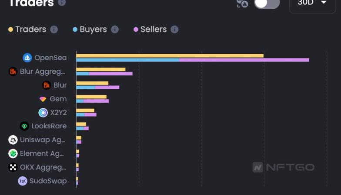Select the LooksRare row label
The image size is (341, 195).
tap(49, 126)
